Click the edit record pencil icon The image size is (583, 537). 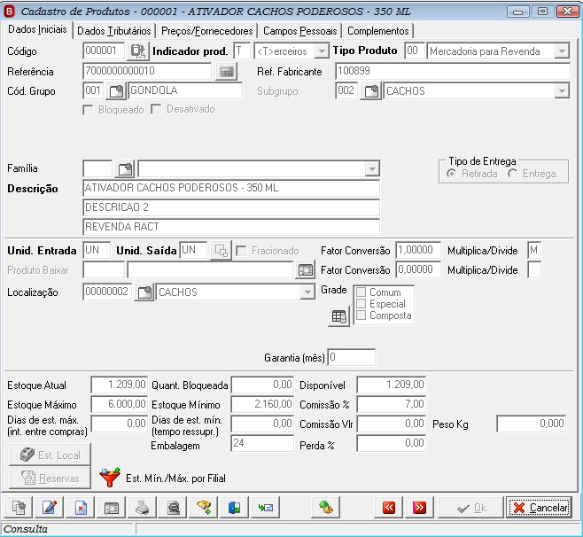50,507
